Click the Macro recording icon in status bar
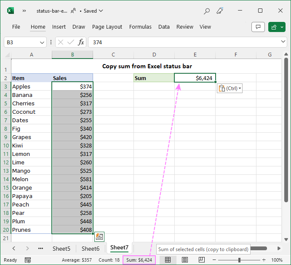This screenshot has width=291, height=265. click(28, 260)
